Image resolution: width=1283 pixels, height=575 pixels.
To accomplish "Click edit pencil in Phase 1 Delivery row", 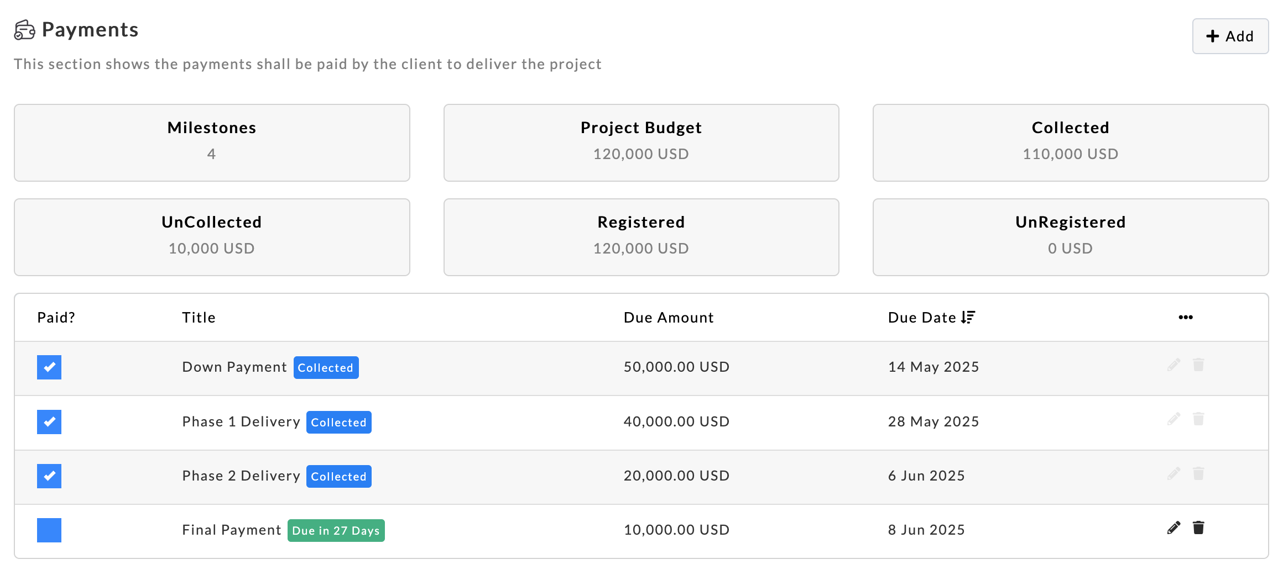I will pyautogui.click(x=1174, y=419).
